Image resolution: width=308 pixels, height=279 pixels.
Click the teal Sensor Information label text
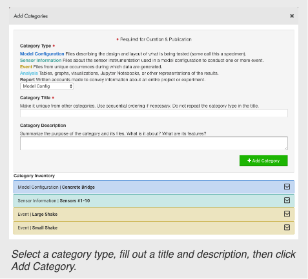(x=41, y=61)
